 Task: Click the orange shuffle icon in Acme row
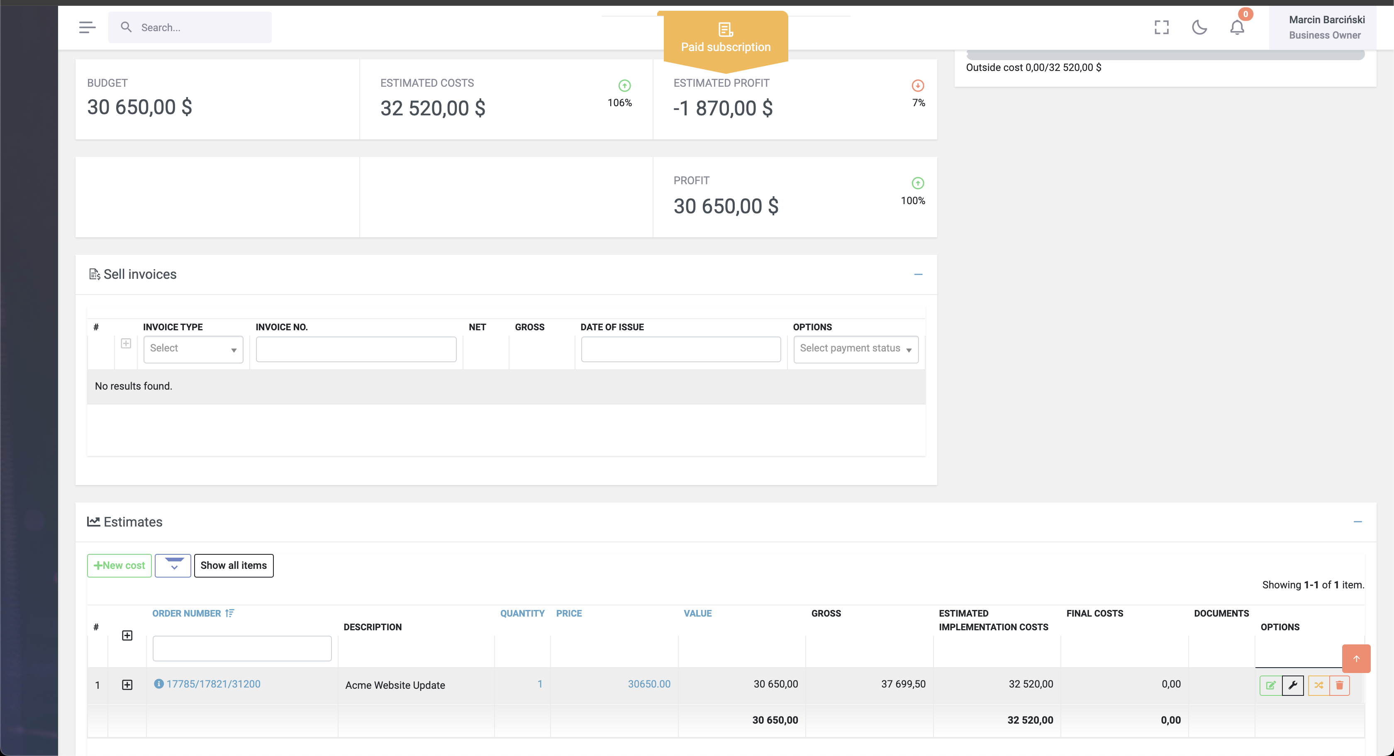point(1319,685)
